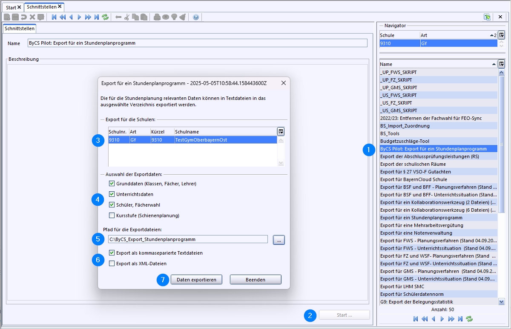Click the name list vertical scrollbar down arrow
This screenshot has height=329, width=511.
pyautogui.click(x=501, y=302)
